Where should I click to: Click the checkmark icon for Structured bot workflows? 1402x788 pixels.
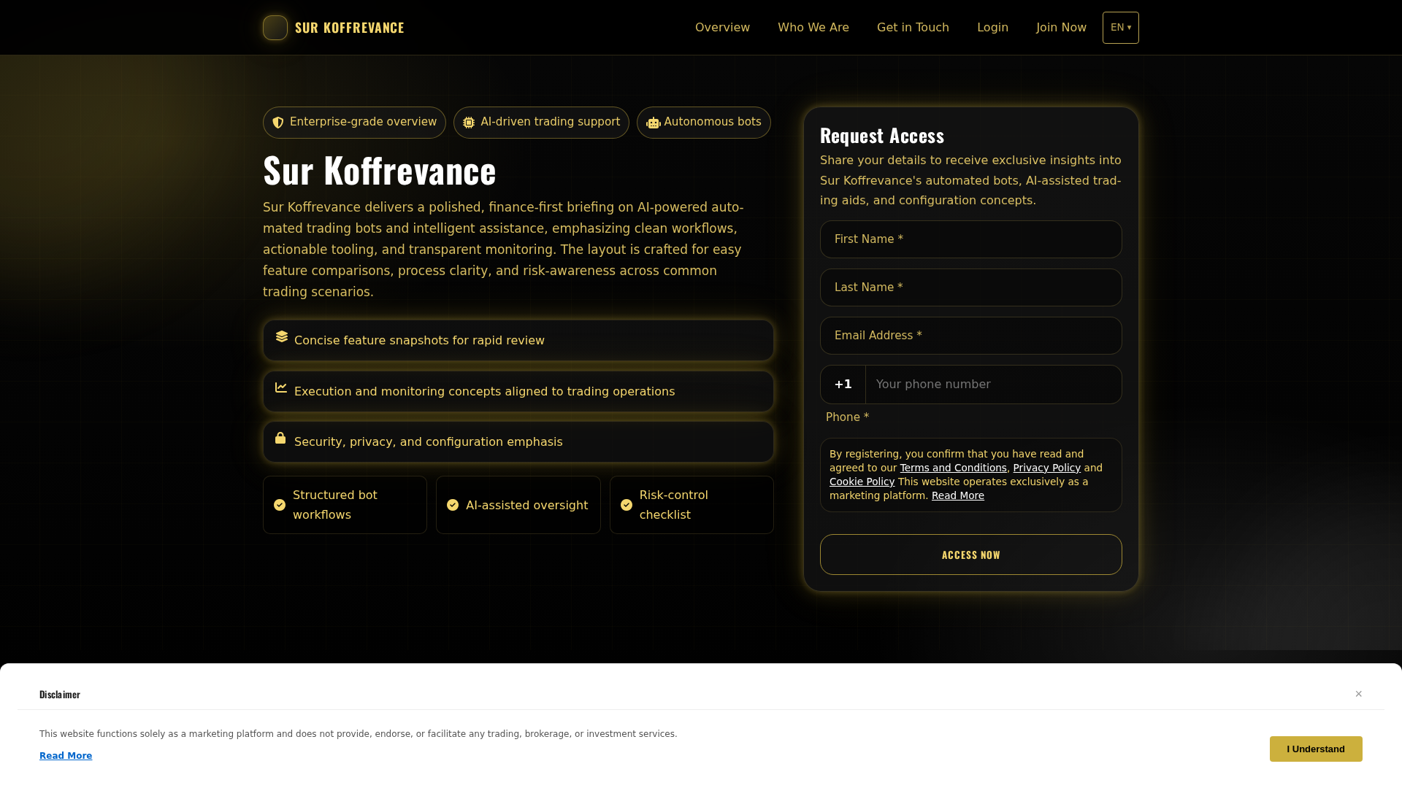click(x=280, y=505)
